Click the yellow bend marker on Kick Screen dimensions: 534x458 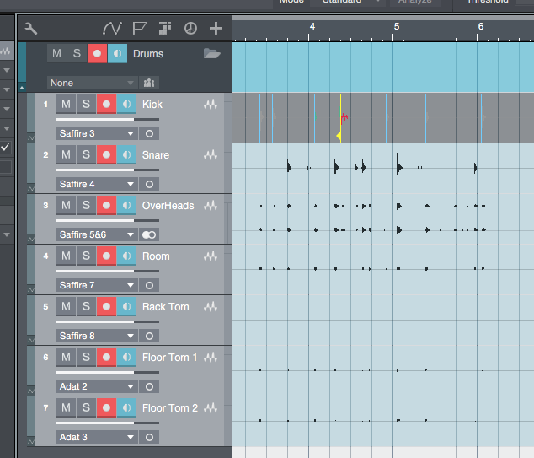[339, 134]
